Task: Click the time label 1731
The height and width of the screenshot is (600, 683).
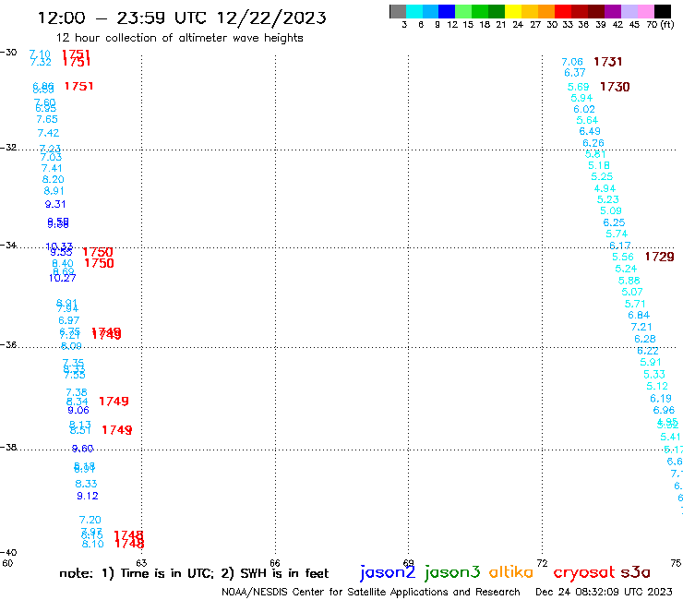Action: (x=608, y=62)
